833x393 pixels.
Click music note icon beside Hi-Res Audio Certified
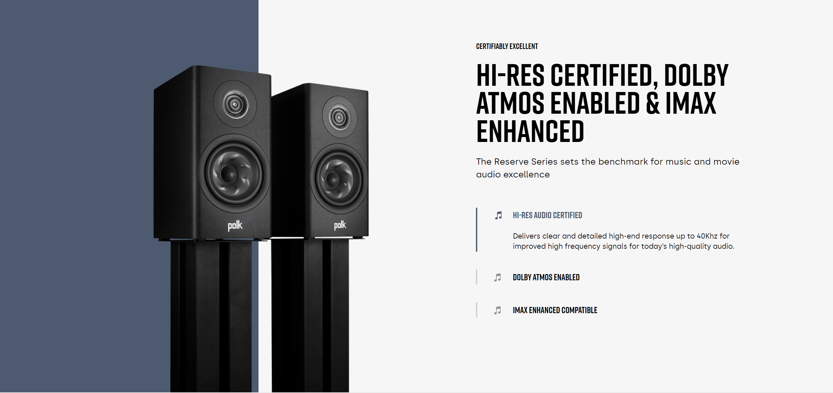tap(498, 216)
